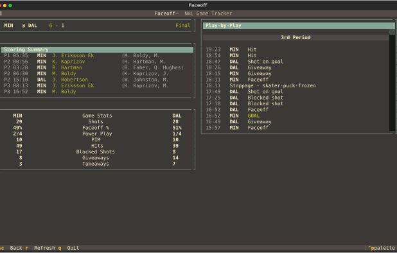Select P3 08:13 J. Eriksson Ek goal
397x253 pixels.
pos(98,85)
